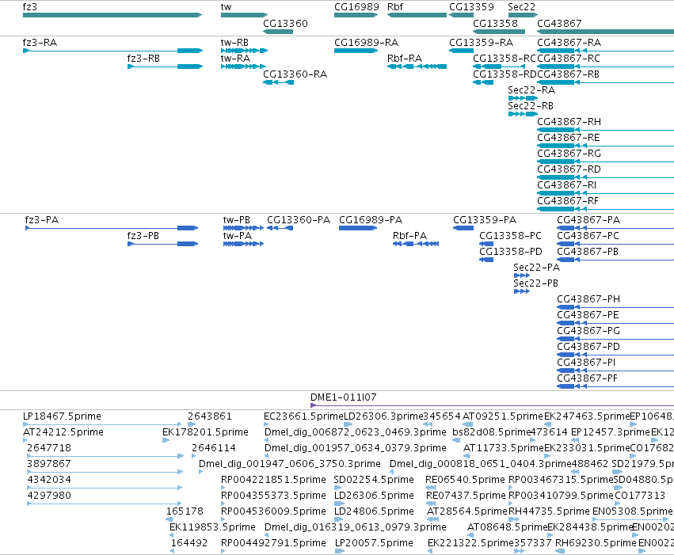
Task: Select the DME1-011I07 clone feature
Action: point(492,405)
